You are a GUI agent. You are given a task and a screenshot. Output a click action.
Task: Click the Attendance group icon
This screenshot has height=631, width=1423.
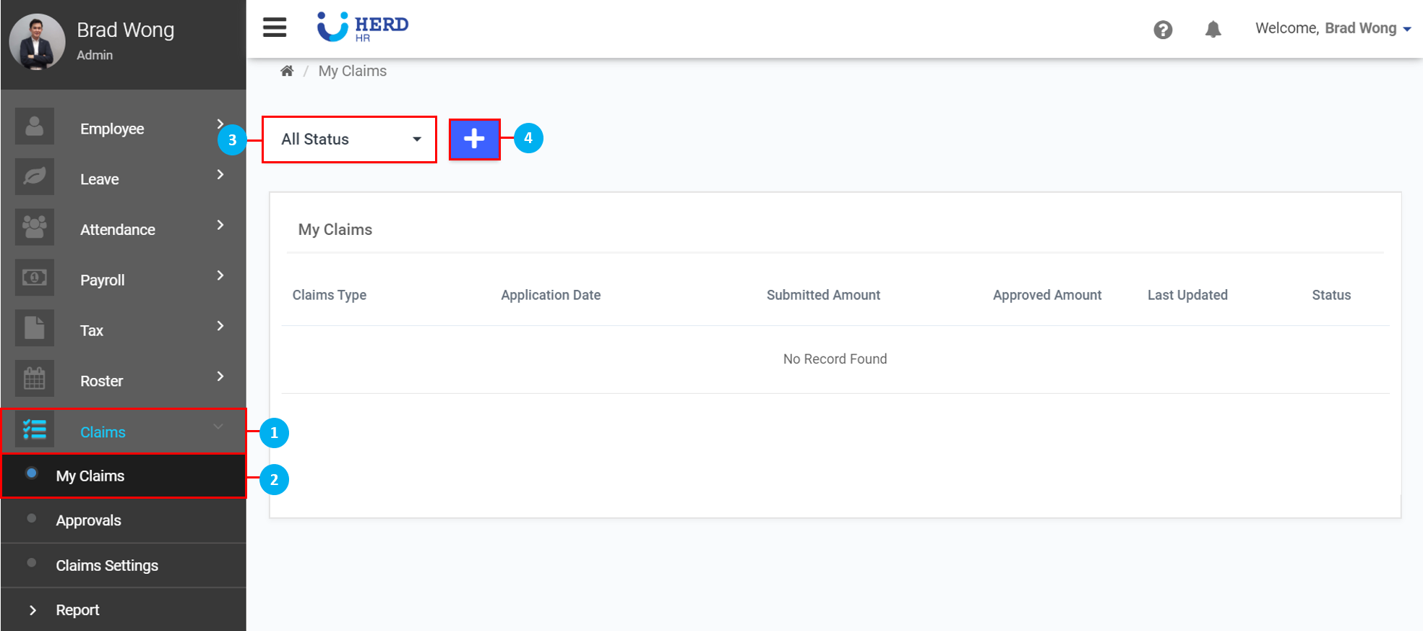(35, 227)
